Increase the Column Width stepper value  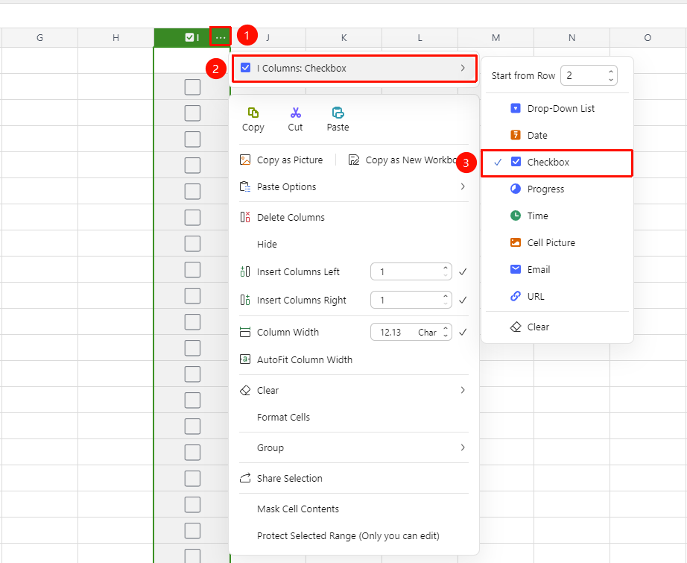pyautogui.click(x=446, y=327)
